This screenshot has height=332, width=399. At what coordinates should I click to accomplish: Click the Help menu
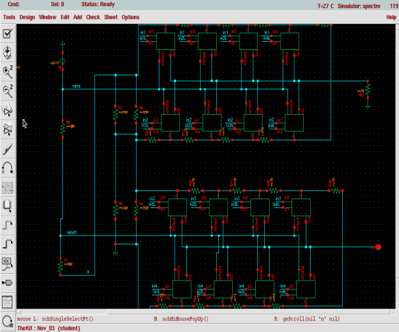391,17
